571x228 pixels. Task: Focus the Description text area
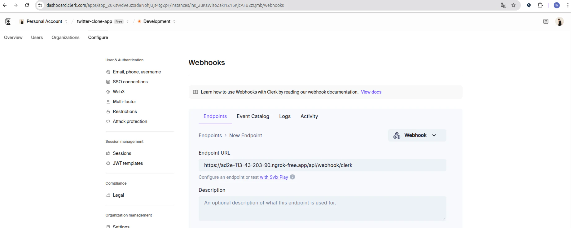323,208
